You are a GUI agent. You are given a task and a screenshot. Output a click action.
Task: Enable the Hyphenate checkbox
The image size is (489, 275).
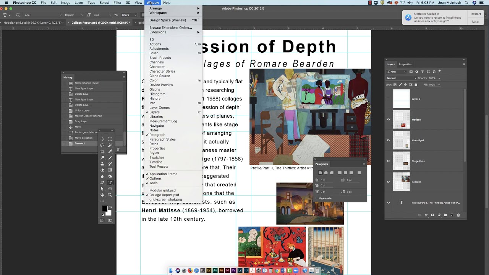pos(317,198)
